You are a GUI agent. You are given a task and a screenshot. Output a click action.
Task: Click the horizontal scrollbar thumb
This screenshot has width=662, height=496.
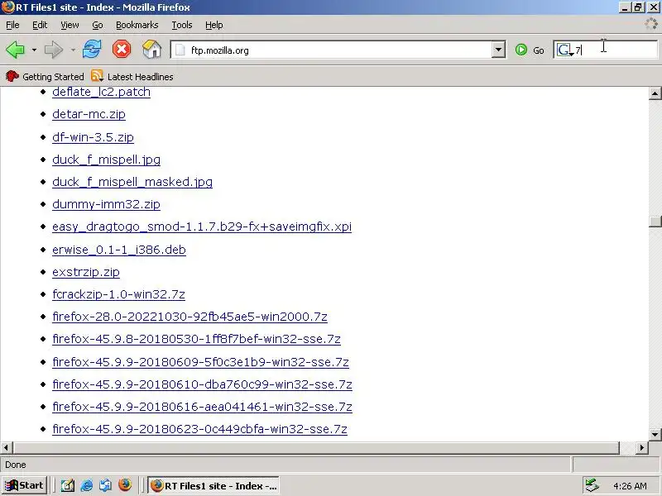click(316, 447)
